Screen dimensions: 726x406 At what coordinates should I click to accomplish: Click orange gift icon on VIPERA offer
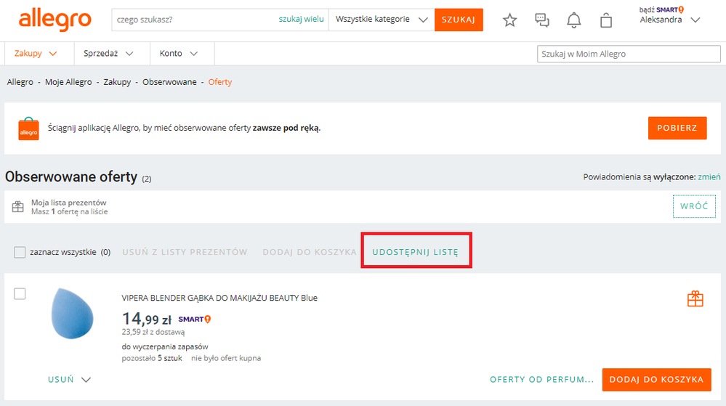pos(695,299)
